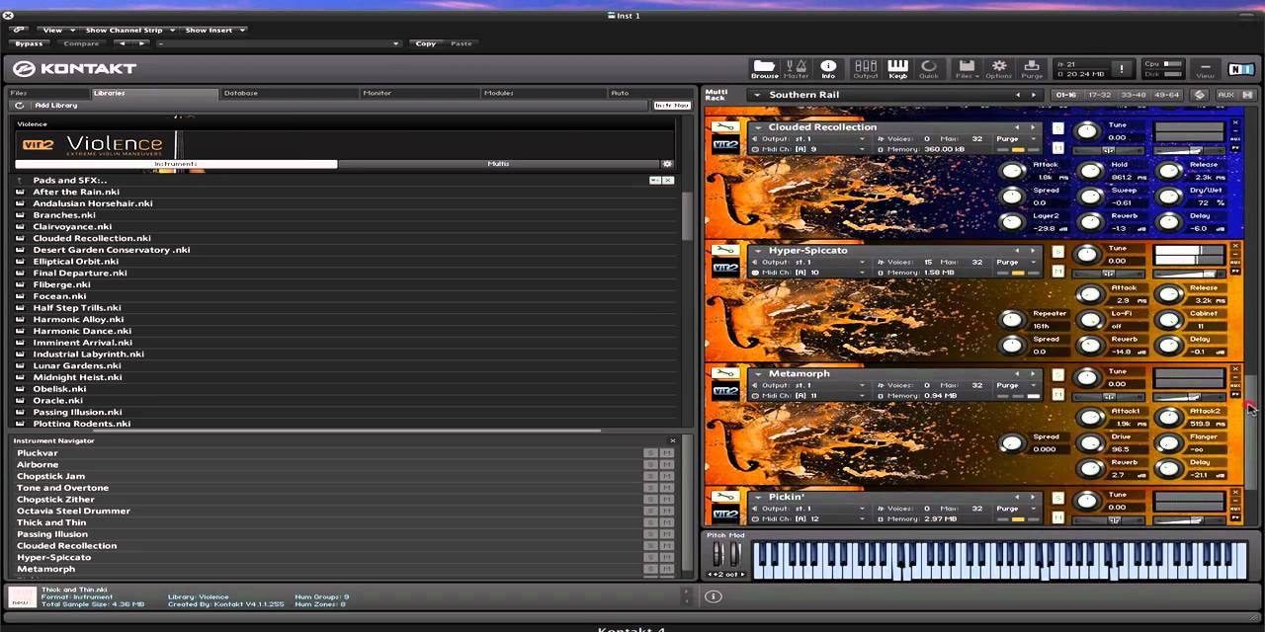Toggle the Instr Nav button
The width and height of the screenshot is (1265, 632).
pos(672,105)
